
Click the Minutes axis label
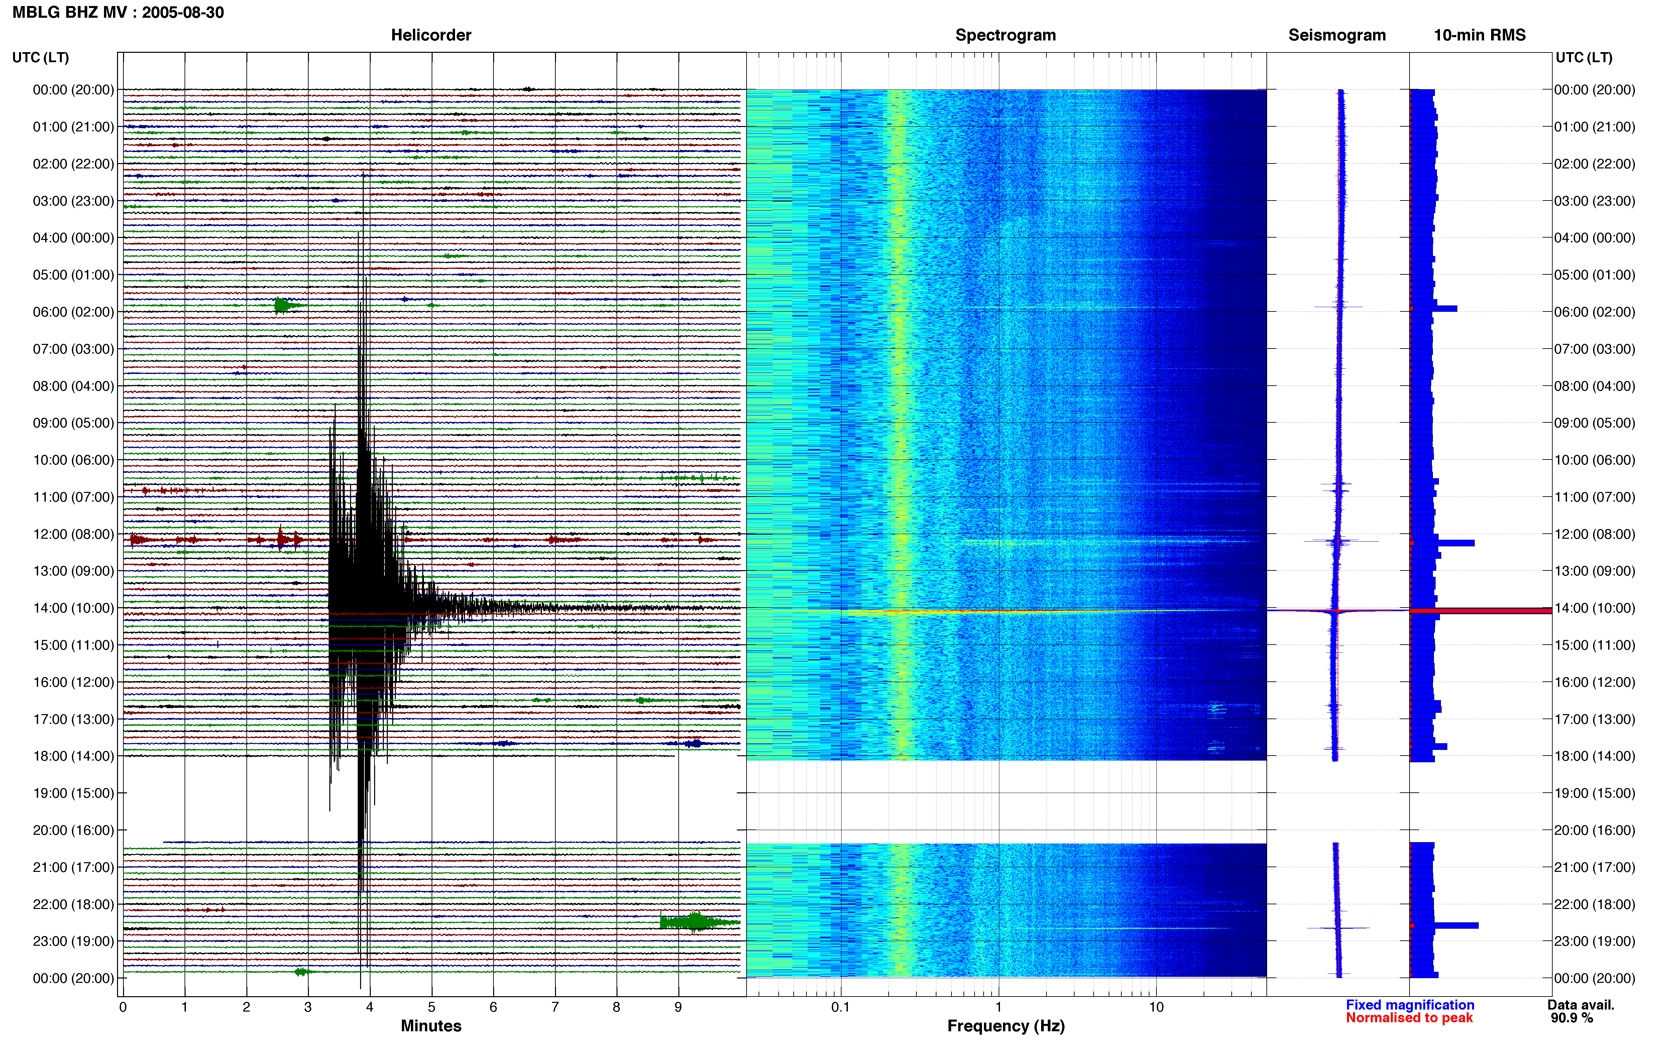coord(431,1025)
